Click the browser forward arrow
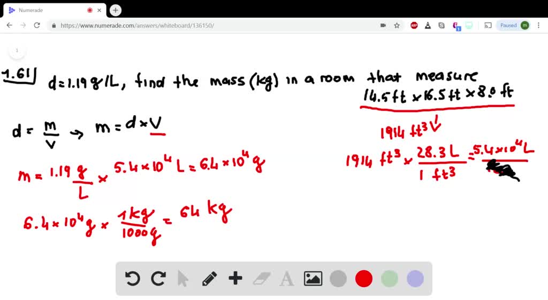Image resolution: width=548 pixels, height=300 pixels. click(x=23, y=26)
